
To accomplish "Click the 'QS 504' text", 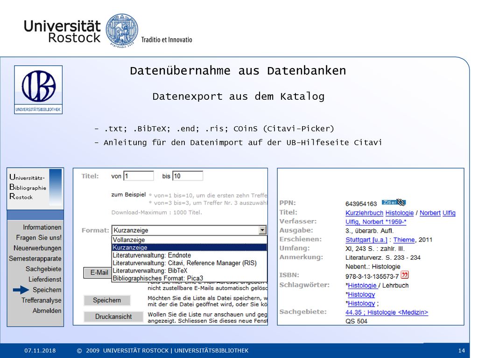I will coord(356,321).
